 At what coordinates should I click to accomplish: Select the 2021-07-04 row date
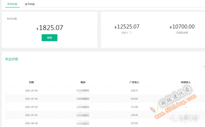(31, 91)
